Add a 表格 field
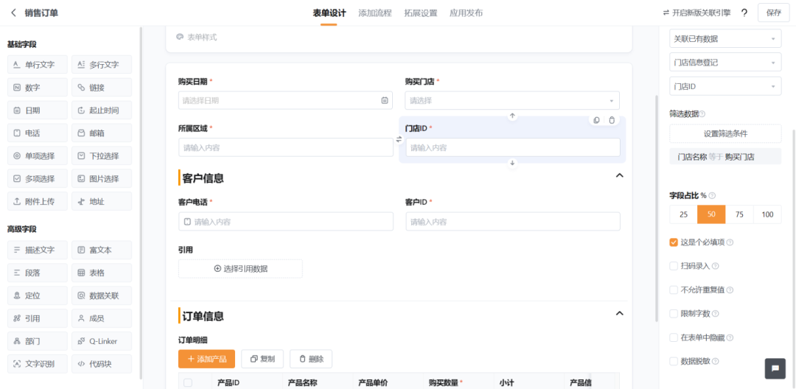The image size is (796, 389). pos(102,273)
